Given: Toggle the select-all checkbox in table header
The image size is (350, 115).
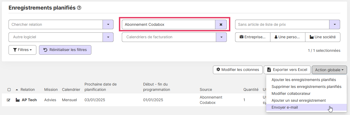Looking at the screenshot, I should coord(9,90).
